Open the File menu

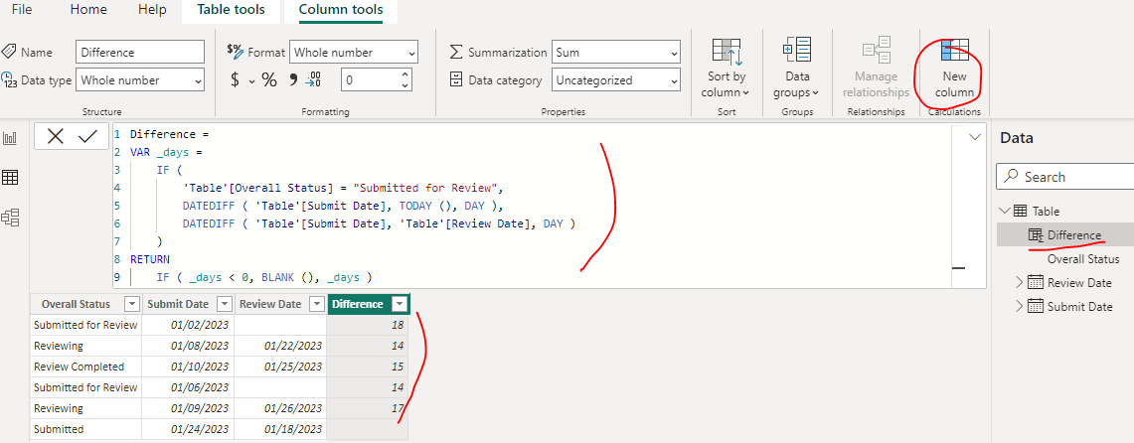pos(22,9)
